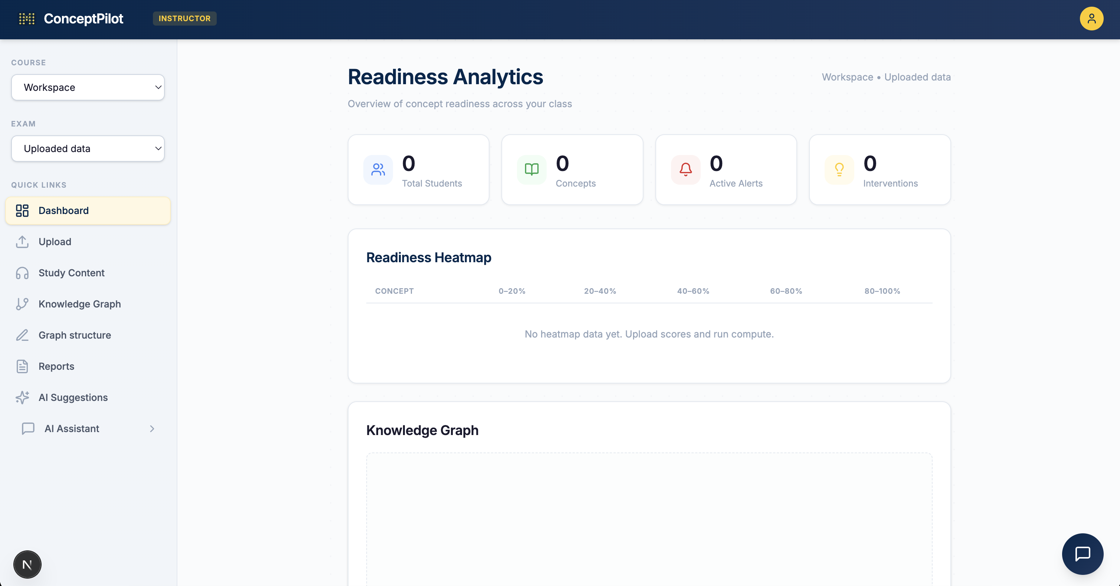
Task: Open the floating chat bubble button
Action: 1082,554
